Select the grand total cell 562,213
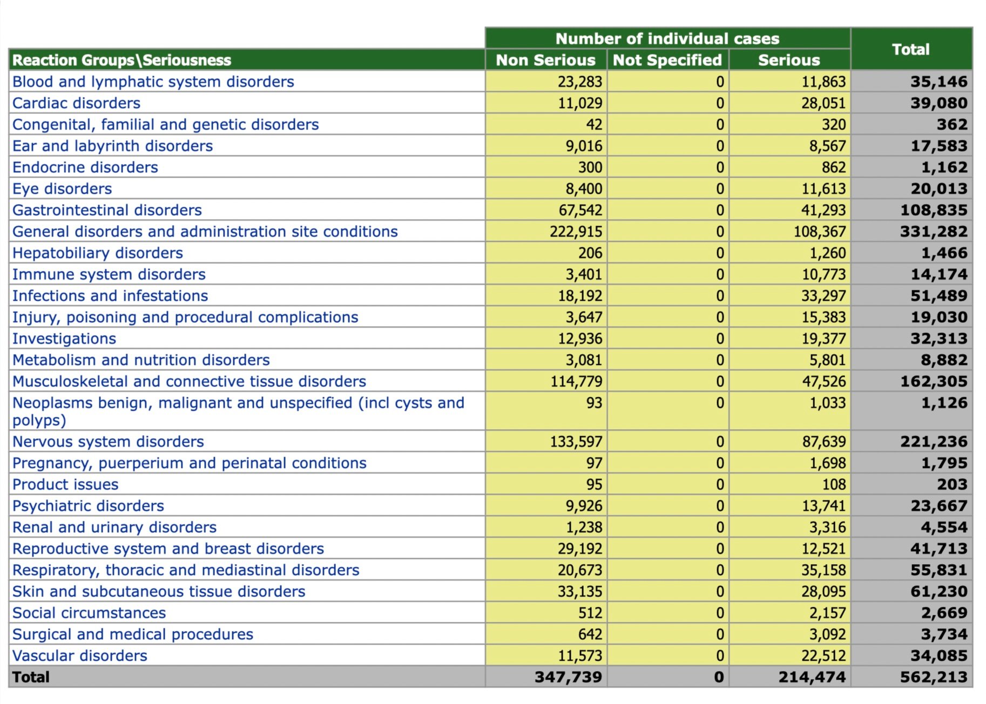The width and height of the screenshot is (986, 704). (x=933, y=677)
